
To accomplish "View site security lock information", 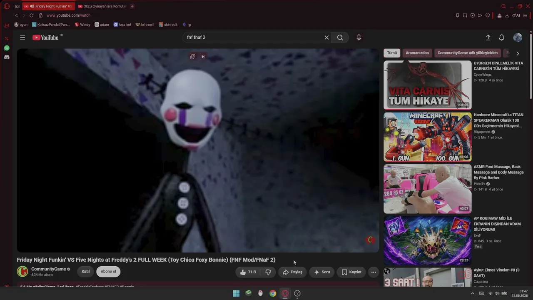I will coord(40,15).
